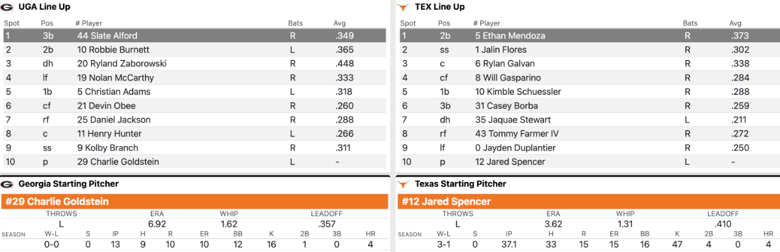Click the Avg column header in UGA lineup
Image resolution: width=780 pixels, height=252 pixels.
coord(339,23)
